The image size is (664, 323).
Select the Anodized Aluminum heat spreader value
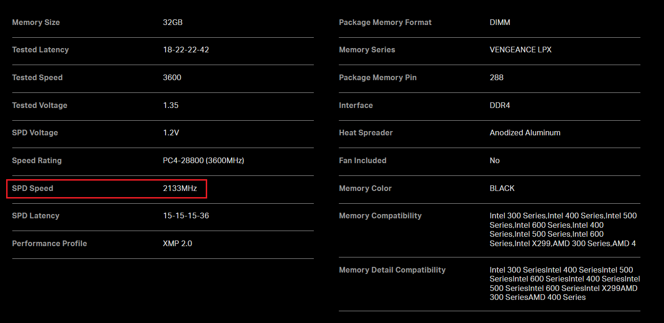(x=525, y=133)
